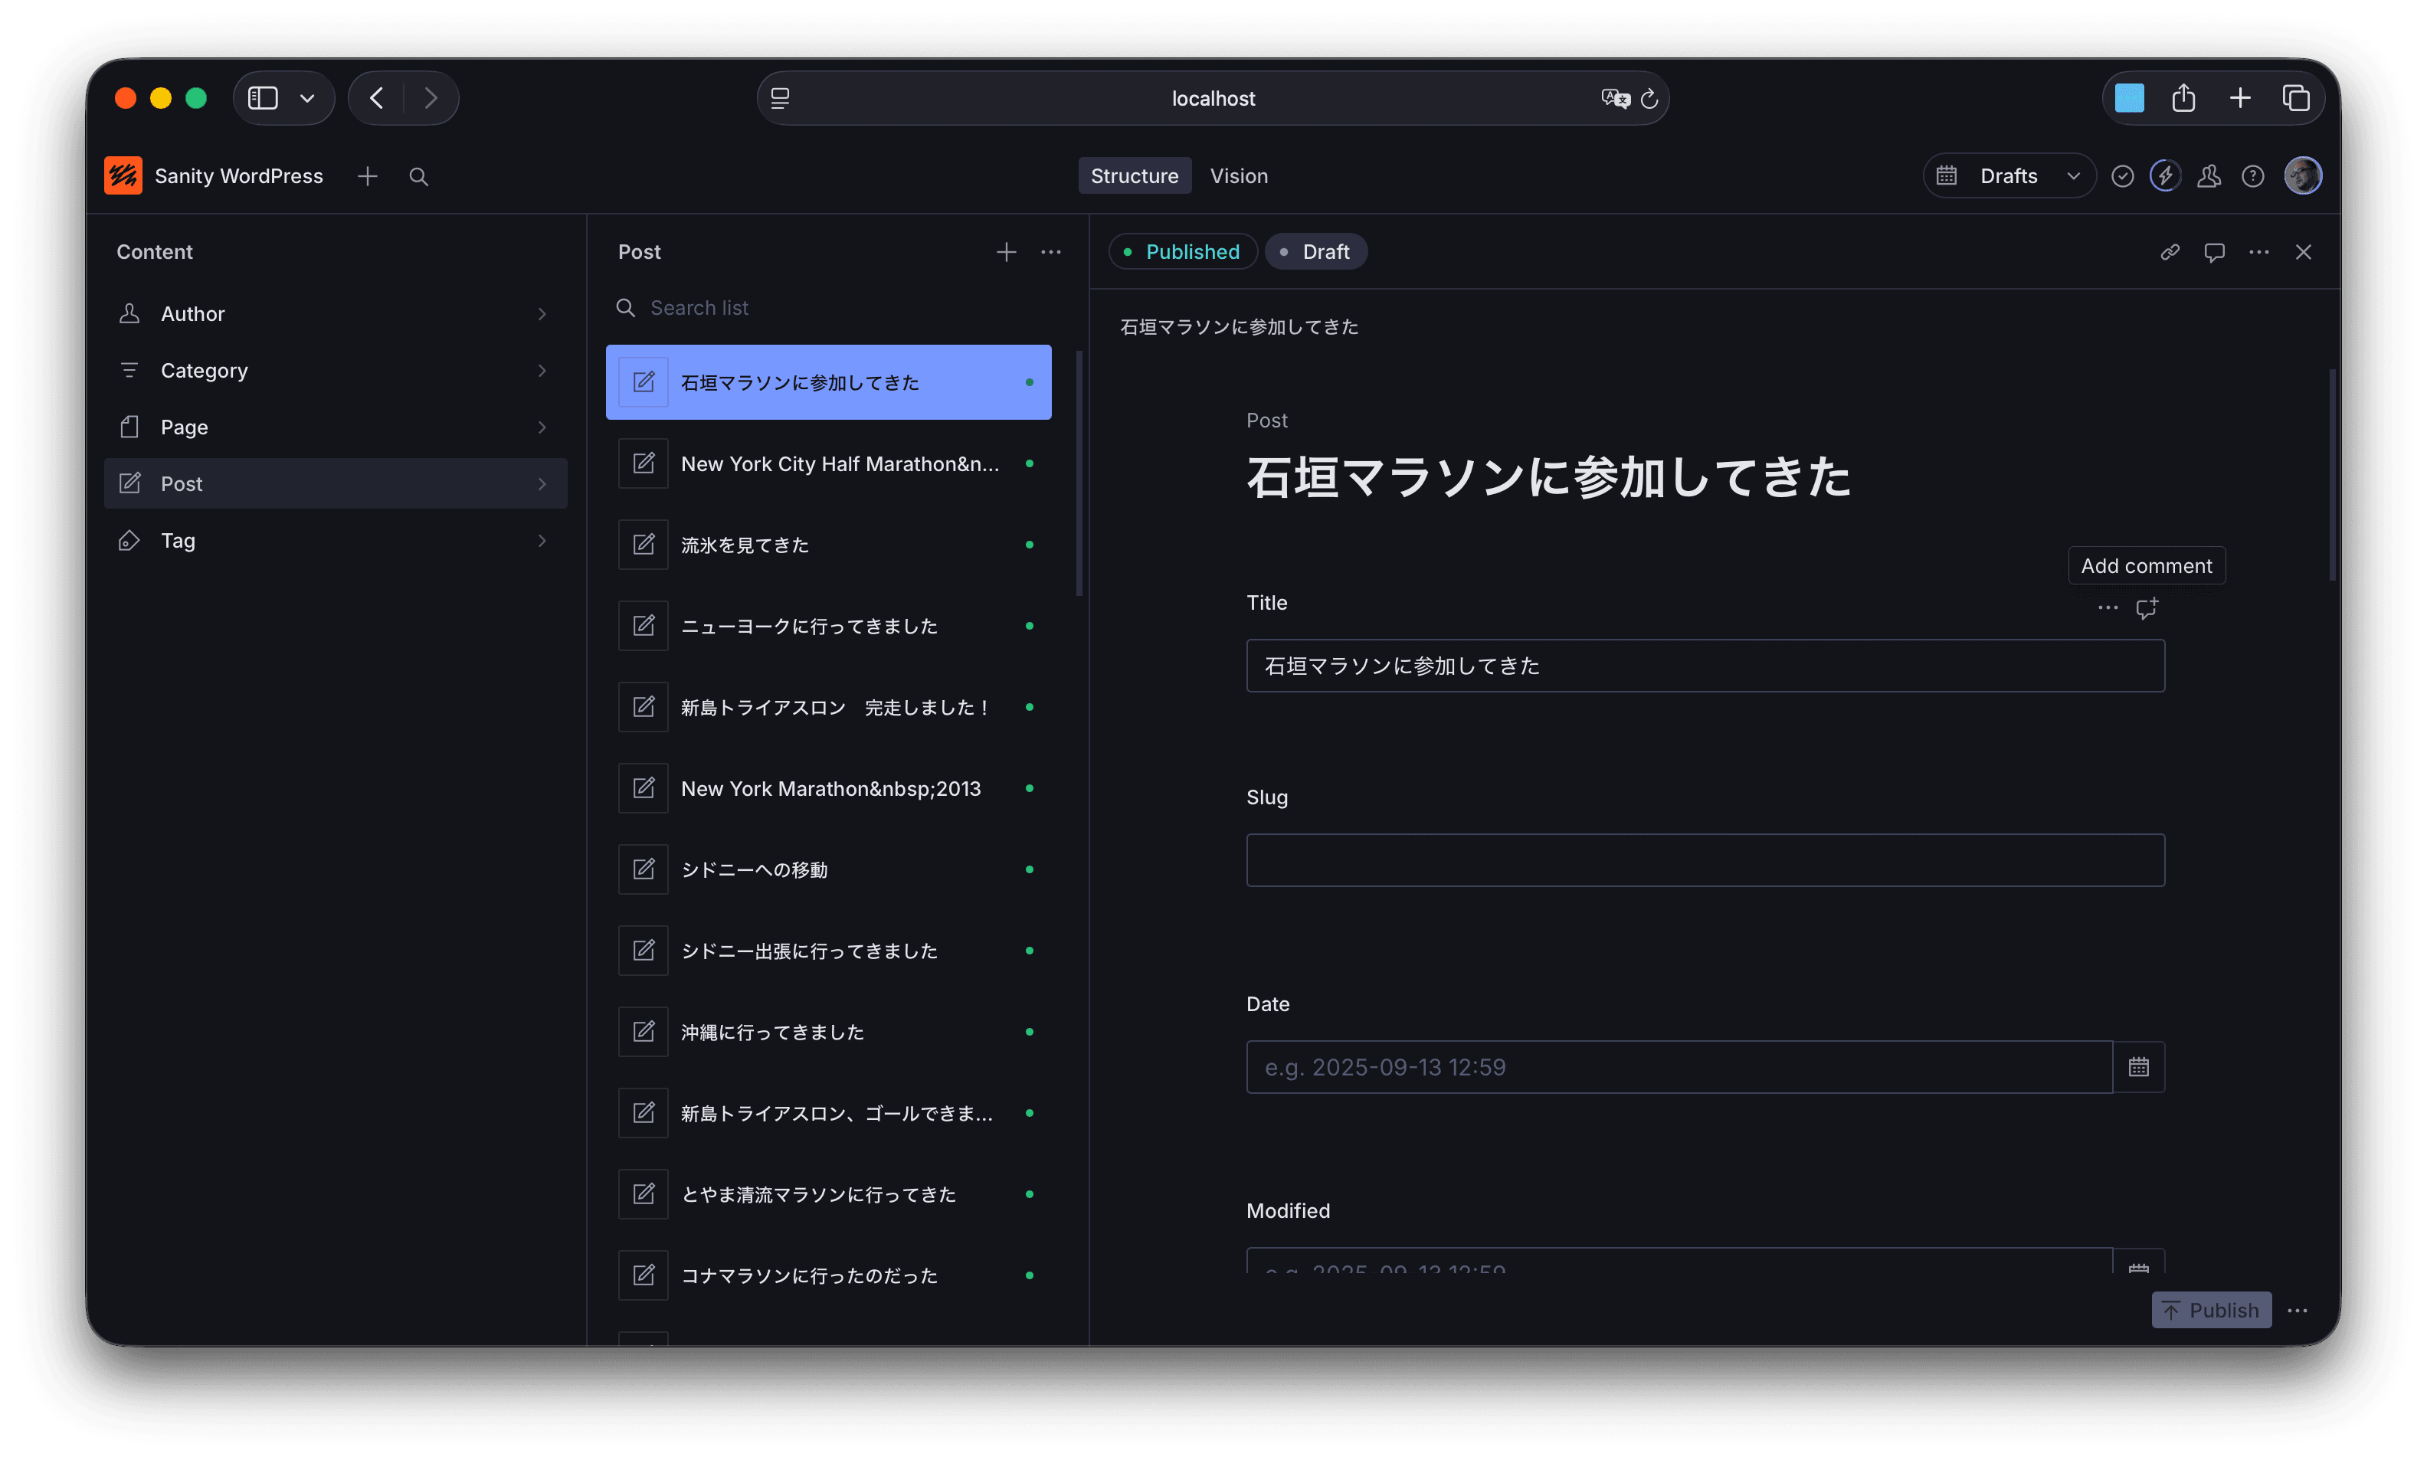
Task: Expand the Author content type
Action: click(335, 314)
